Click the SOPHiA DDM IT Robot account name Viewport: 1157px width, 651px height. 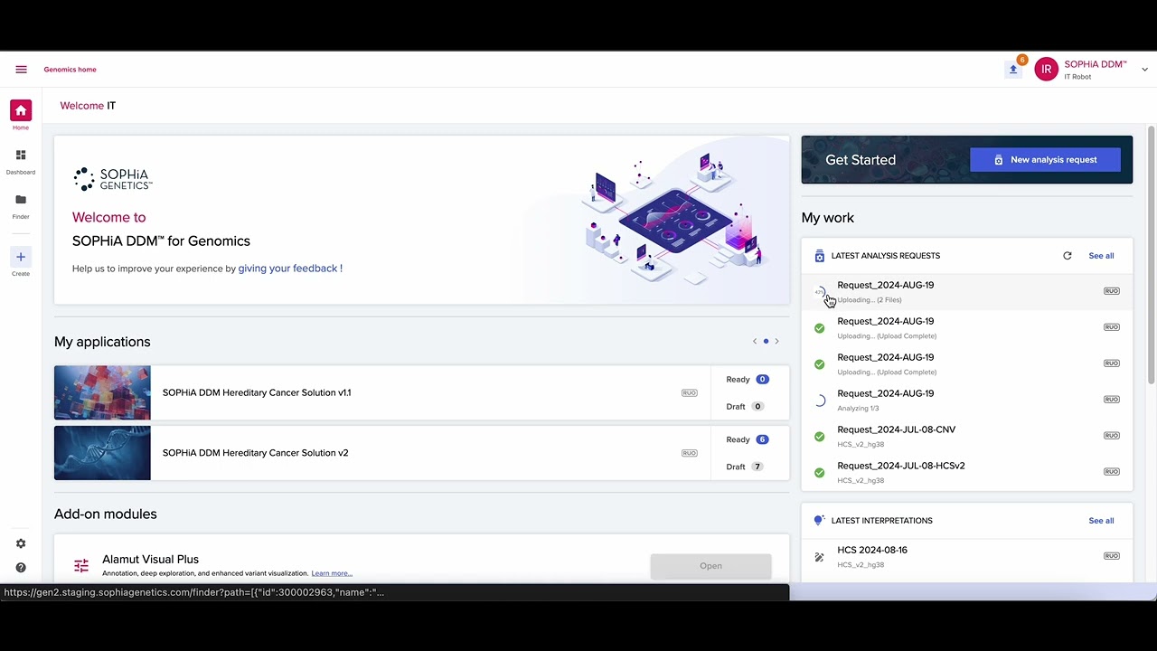click(x=1096, y=70)
